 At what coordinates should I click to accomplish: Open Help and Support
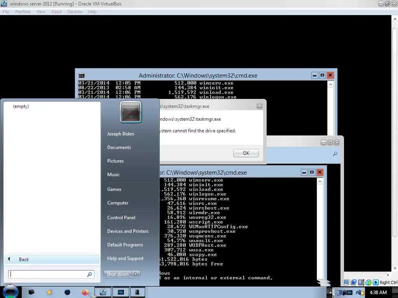(x=126, y=258)
